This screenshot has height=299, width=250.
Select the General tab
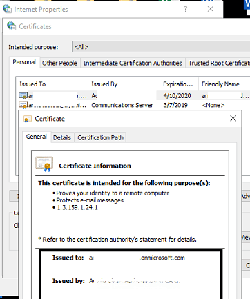click(36, 137)
